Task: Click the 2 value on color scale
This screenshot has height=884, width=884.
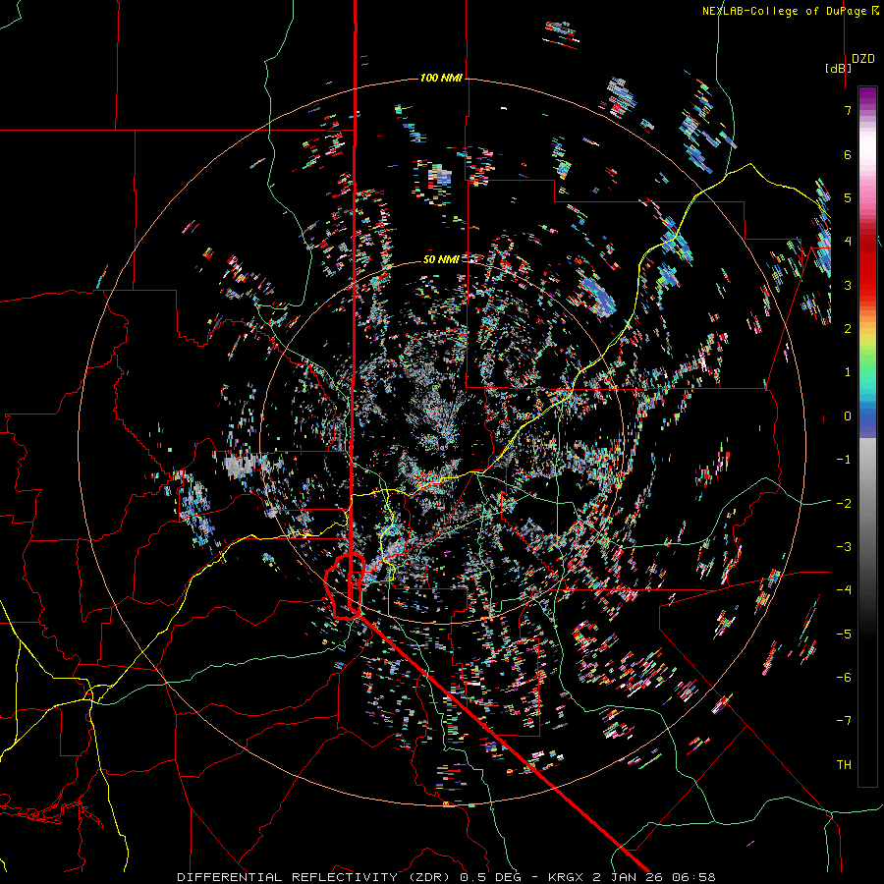Action: (x=848, y=329)
